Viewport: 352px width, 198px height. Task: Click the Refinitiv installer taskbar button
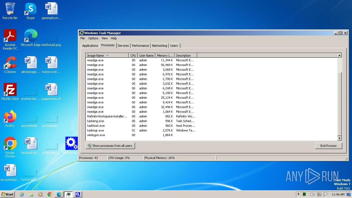point(78,194)
